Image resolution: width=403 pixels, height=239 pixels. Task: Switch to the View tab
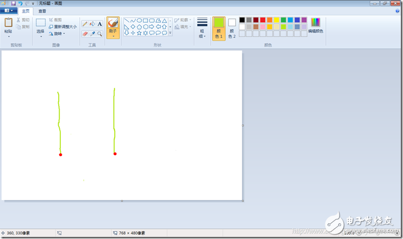pyautogui.click(x=42, y=11)
